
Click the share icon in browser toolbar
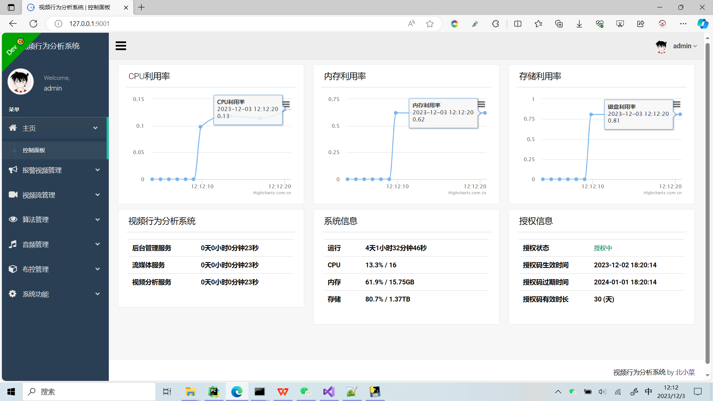click(641, 24)
